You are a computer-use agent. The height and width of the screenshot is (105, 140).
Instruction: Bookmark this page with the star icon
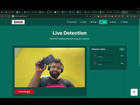[90, 16]
